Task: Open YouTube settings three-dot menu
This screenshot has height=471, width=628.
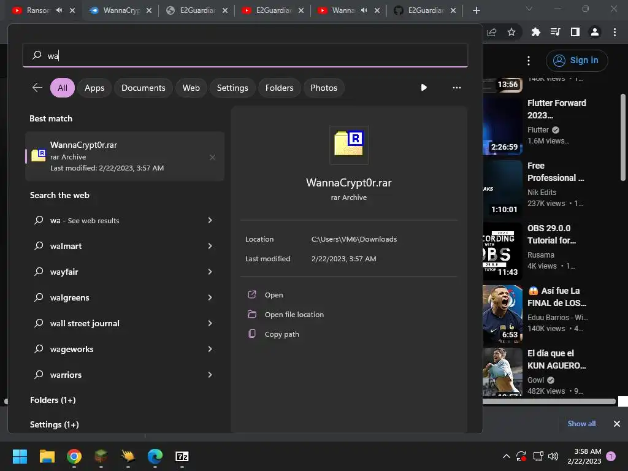Action: (529, 61)
